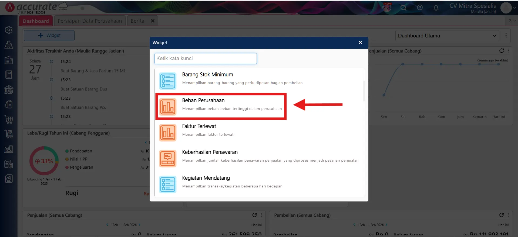Click the first data point on sales chart
This screenshot has height=237, width=518.
pyautogui.click(x=384, y=95)
